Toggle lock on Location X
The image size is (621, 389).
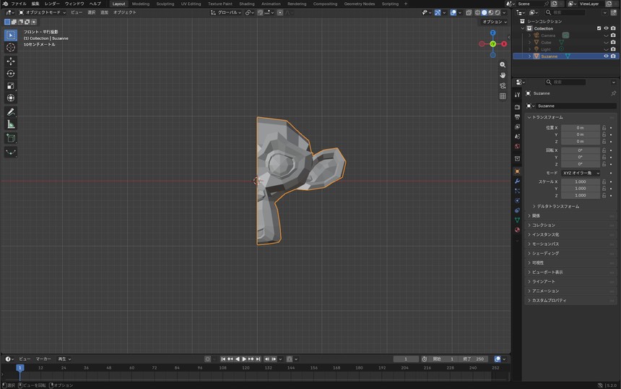point(604,128)
